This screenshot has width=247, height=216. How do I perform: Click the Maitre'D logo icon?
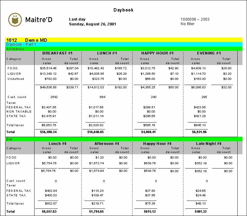15,20
